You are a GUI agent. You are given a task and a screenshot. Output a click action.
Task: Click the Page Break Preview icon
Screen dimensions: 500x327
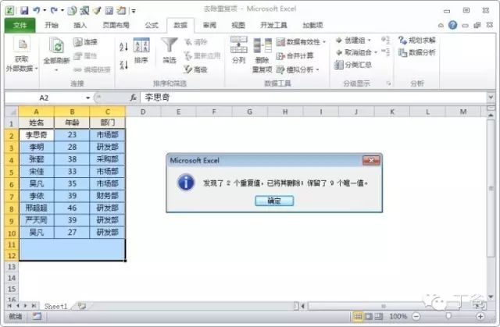[379, 317]
